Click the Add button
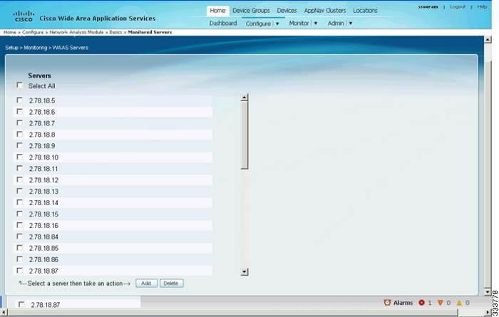The width and height of the screenshot is (499, 317). [146, 284]
